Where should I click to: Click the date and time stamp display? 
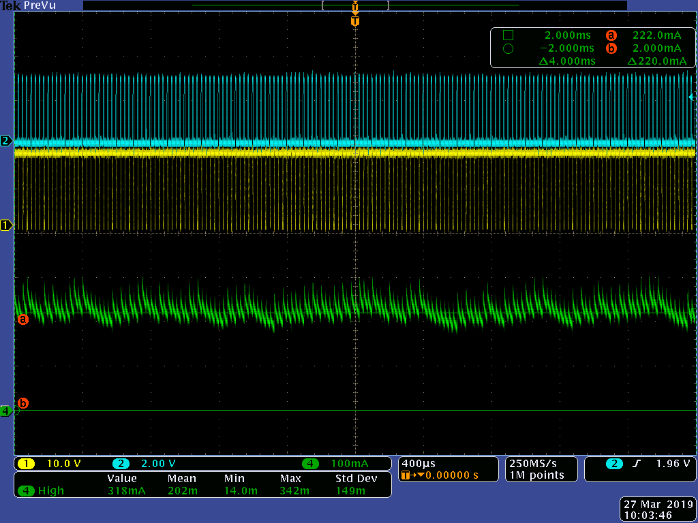click(658, 510)
